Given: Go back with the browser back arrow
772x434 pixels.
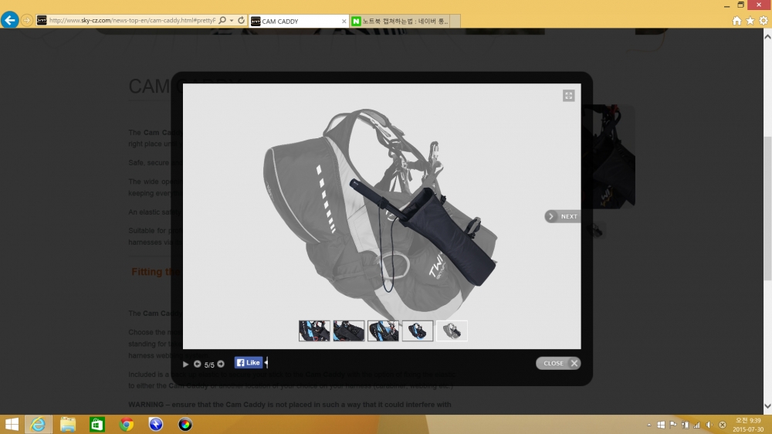Looking at the screenshot, I should click(x=10, y=20).
